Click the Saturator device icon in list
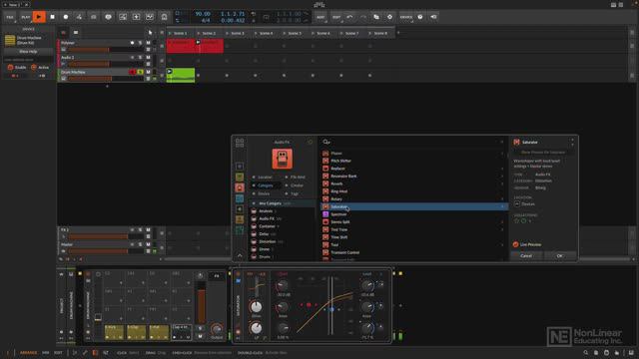The image size is (639, 359). 325,206
